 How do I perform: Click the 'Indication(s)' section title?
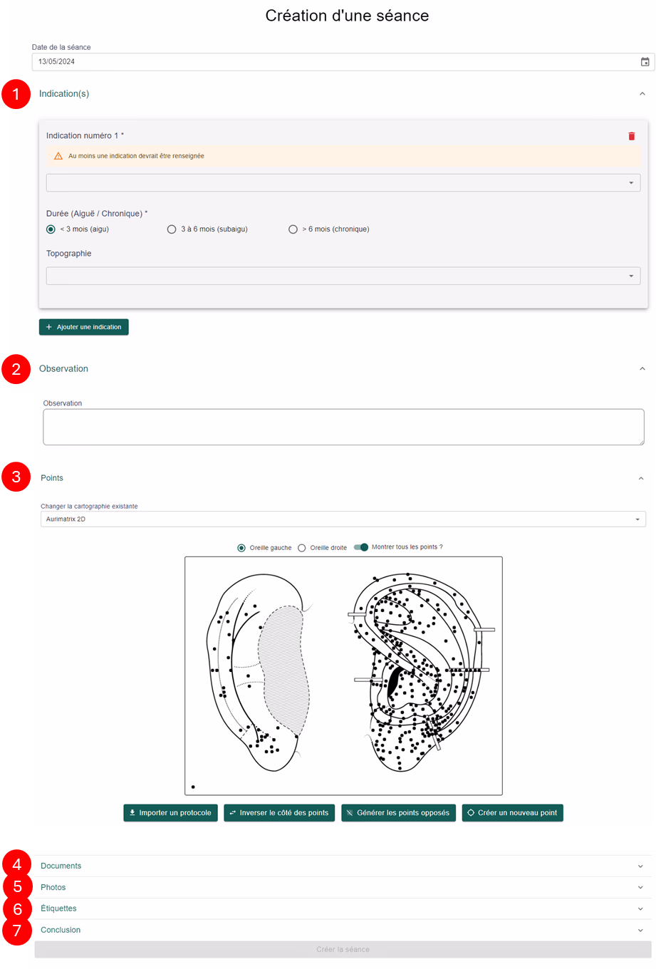click(x=64, y=94)
